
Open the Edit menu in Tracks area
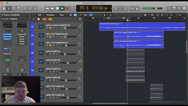pyautogui.click(x=41, y=15)
